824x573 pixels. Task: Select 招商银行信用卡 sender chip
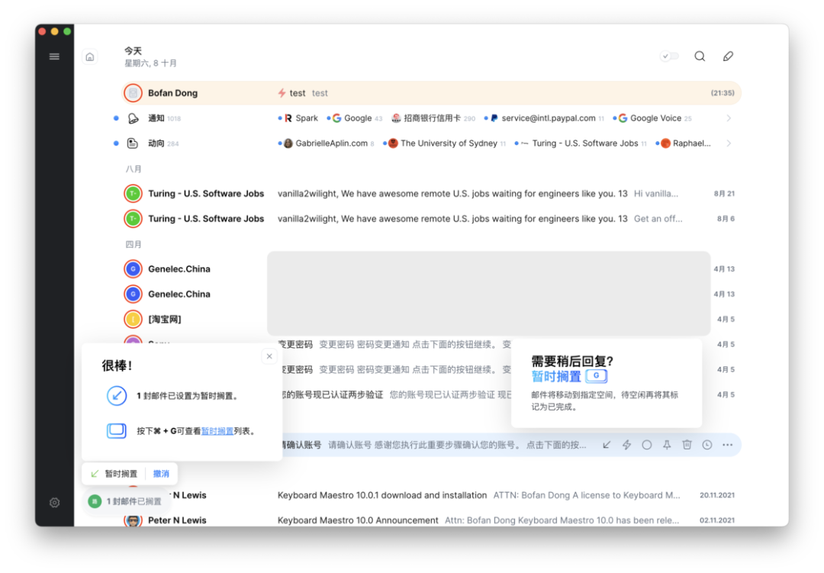point(433,118)
